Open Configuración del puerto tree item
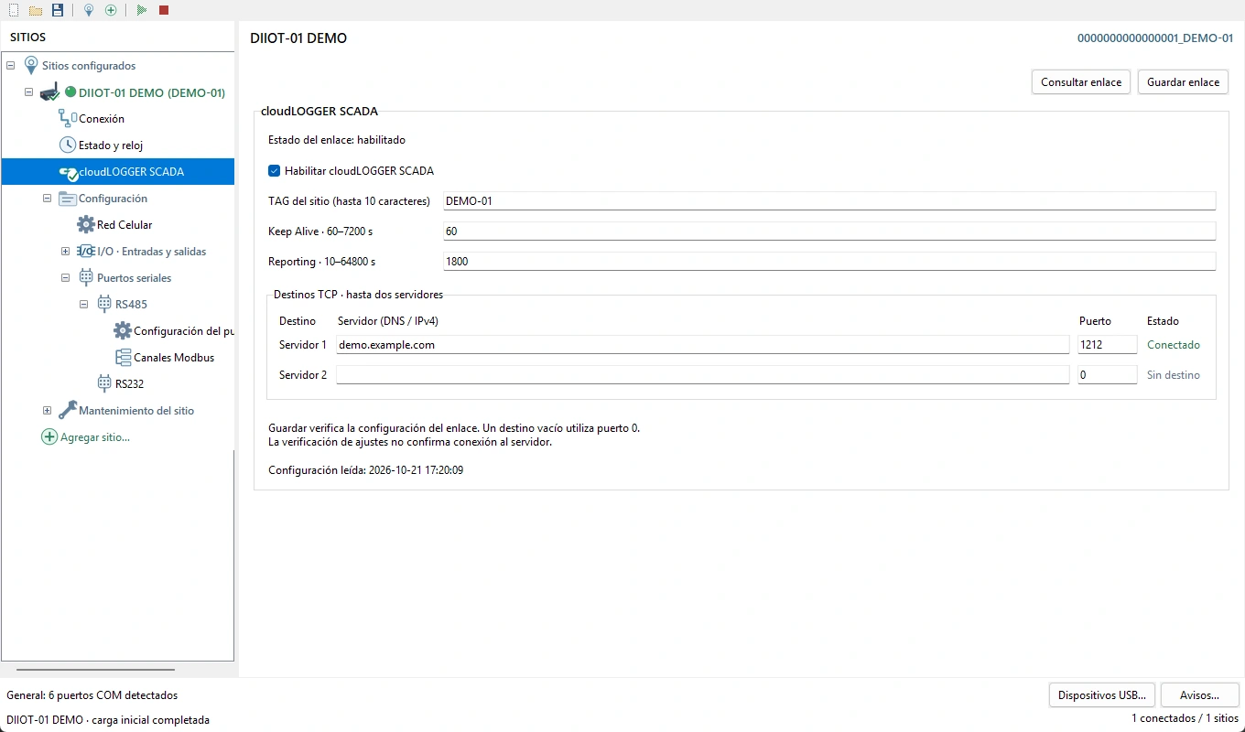This screenshot has height=732, width=1245. [x=183, y=330]
